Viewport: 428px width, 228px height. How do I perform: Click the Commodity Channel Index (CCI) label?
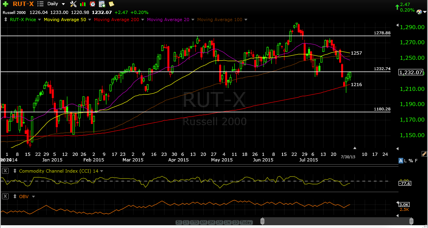59,171
